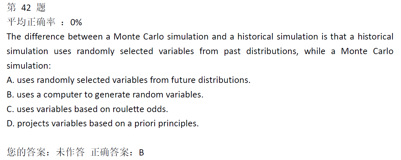Click the phrase past distributions in question

(261, 51)
